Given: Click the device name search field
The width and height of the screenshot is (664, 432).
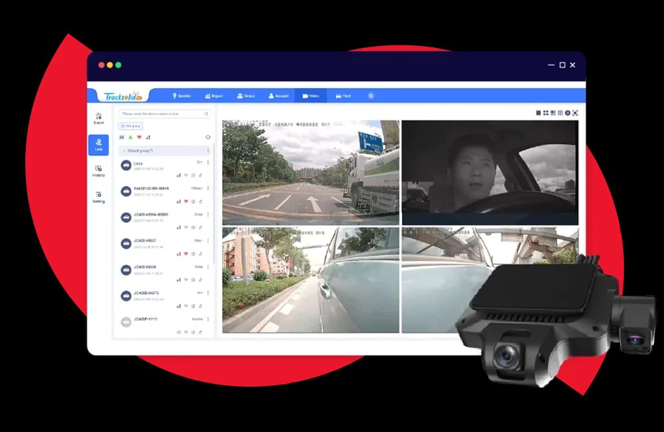Looking at the screenshot, I should 162,114.
